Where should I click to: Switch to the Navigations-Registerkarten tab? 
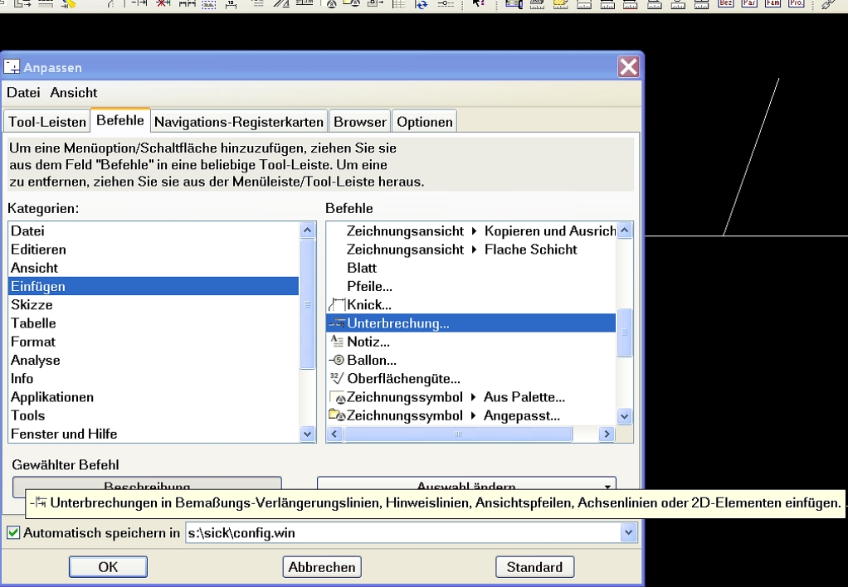tap(238, 122)
